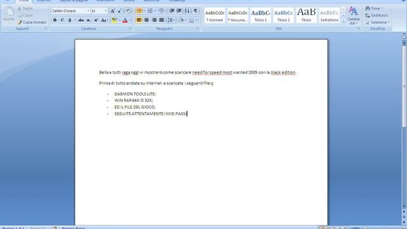Click the word 'raga' in first line
Screen dimensions: 407x229
coord(126,73)
